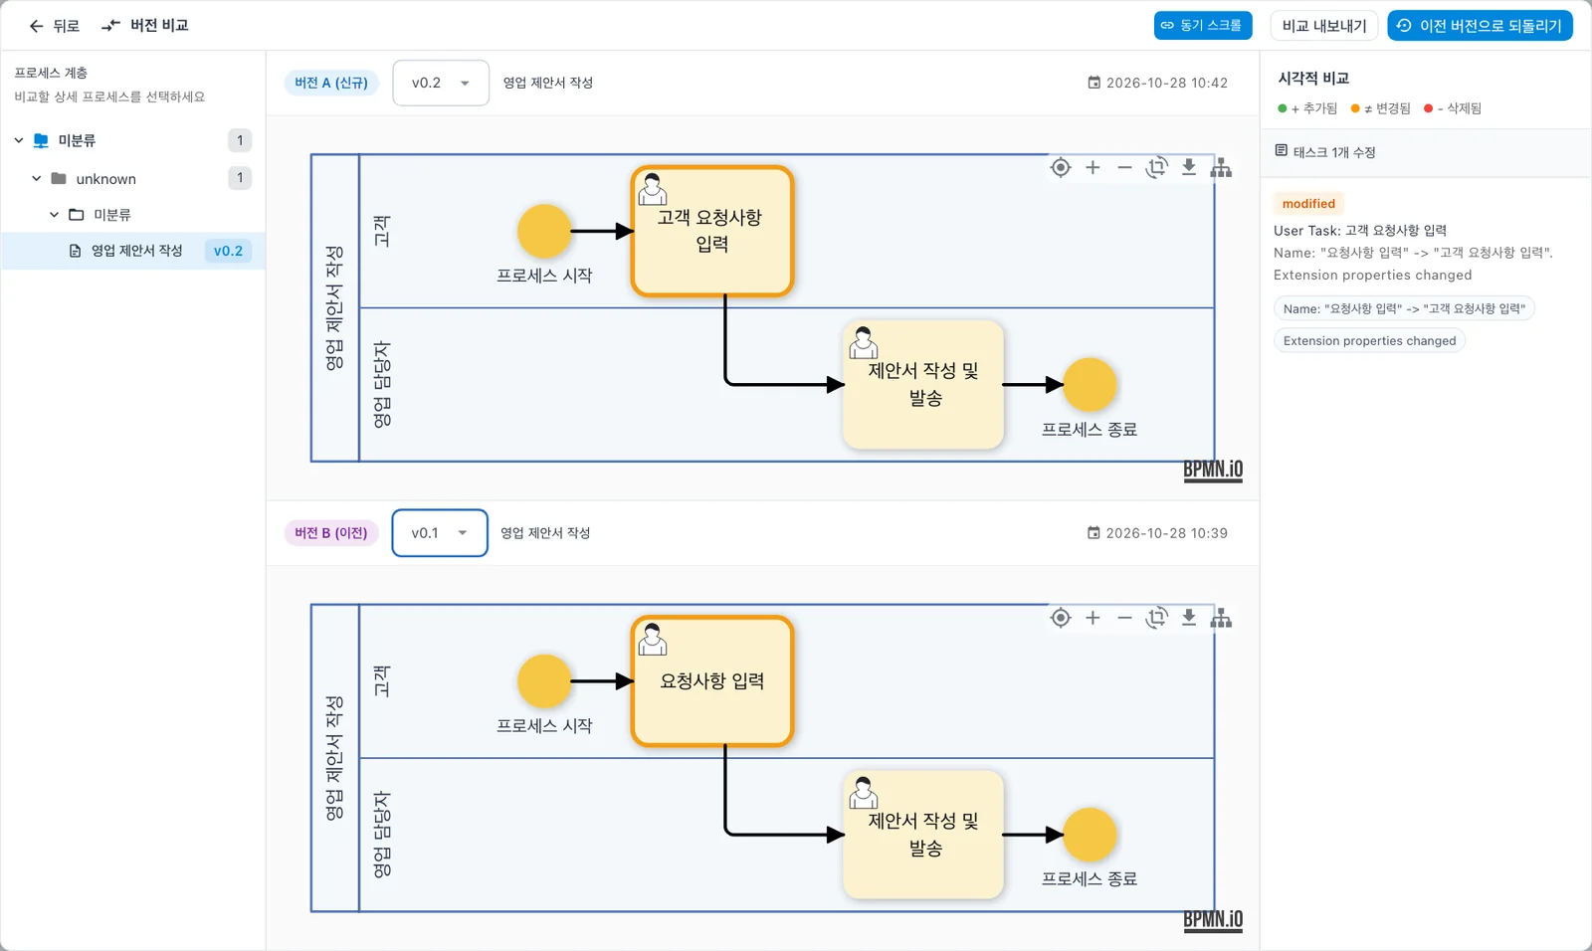Zoom out on version B diagram

click(1124, 618)
